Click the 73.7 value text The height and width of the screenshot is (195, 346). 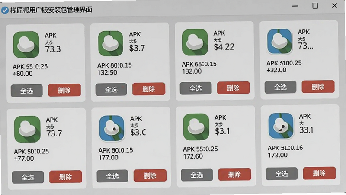coord(54,133)
